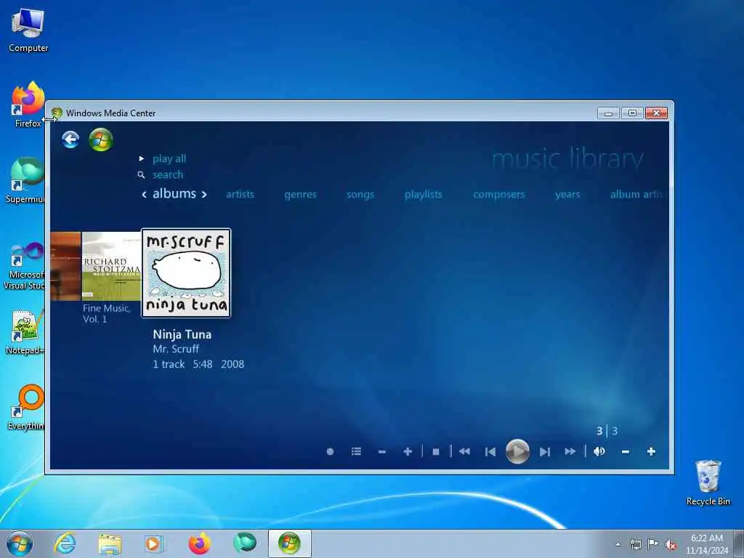744x558 pixels.
Task: Select the Firefox desktop shortcut
Action: tap(28, 105)
